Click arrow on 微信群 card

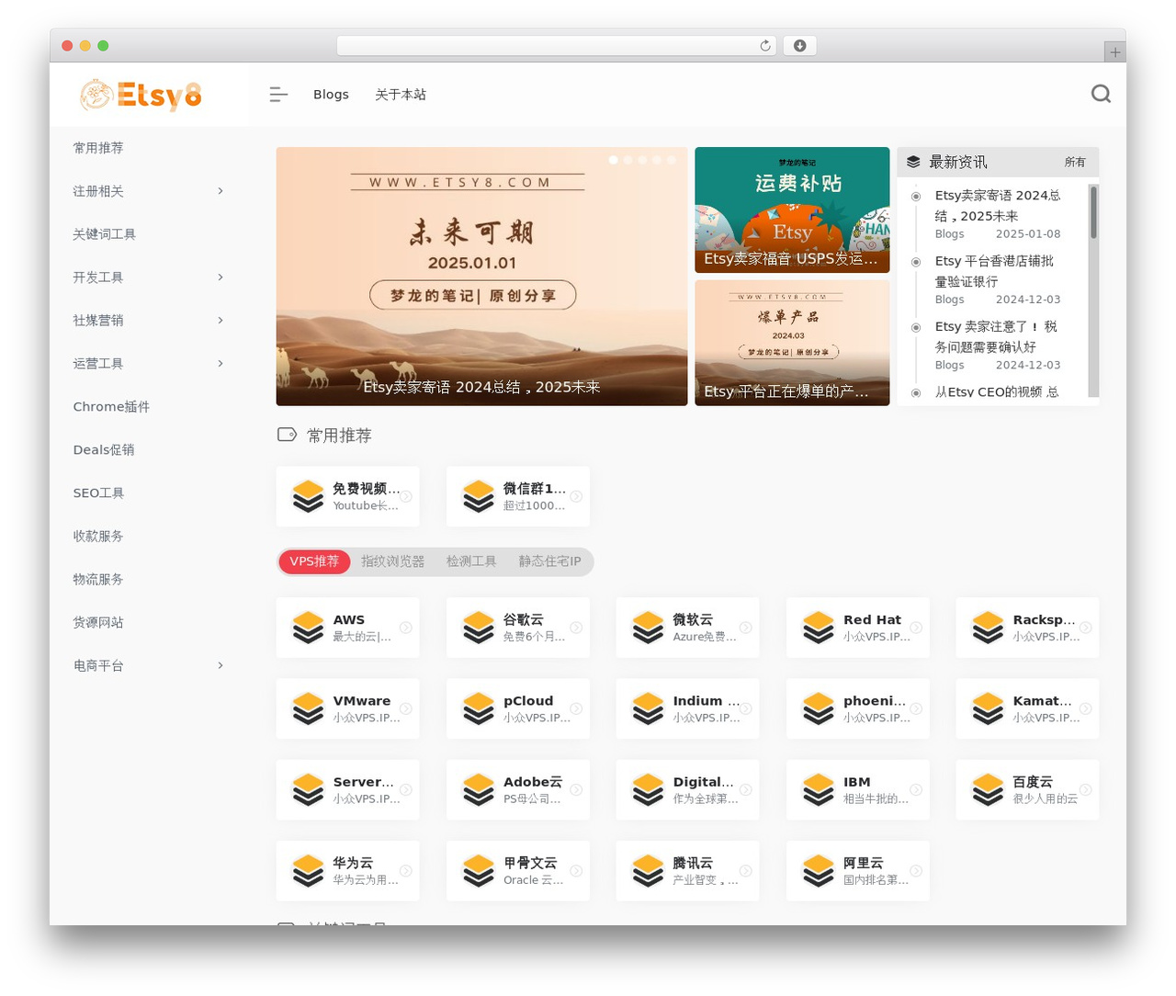coord(576,496)
